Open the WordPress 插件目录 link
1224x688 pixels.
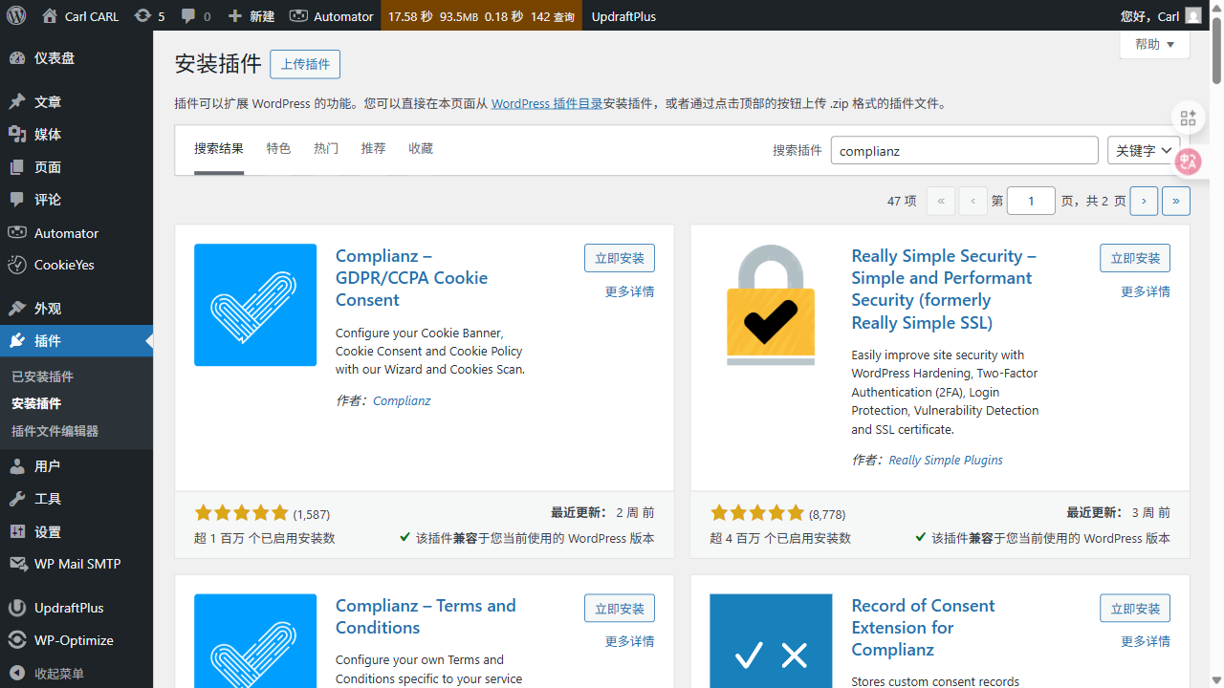click(545, 103)
